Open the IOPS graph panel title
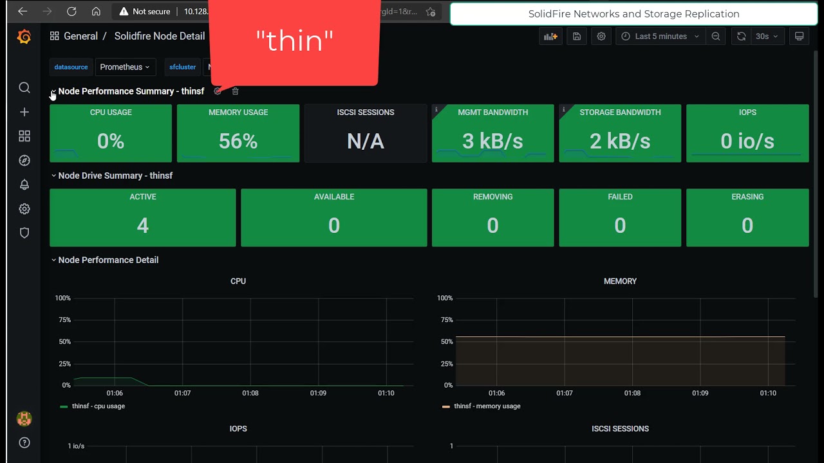This screenshot has width=824, height=463. click(x=238, y=429)
